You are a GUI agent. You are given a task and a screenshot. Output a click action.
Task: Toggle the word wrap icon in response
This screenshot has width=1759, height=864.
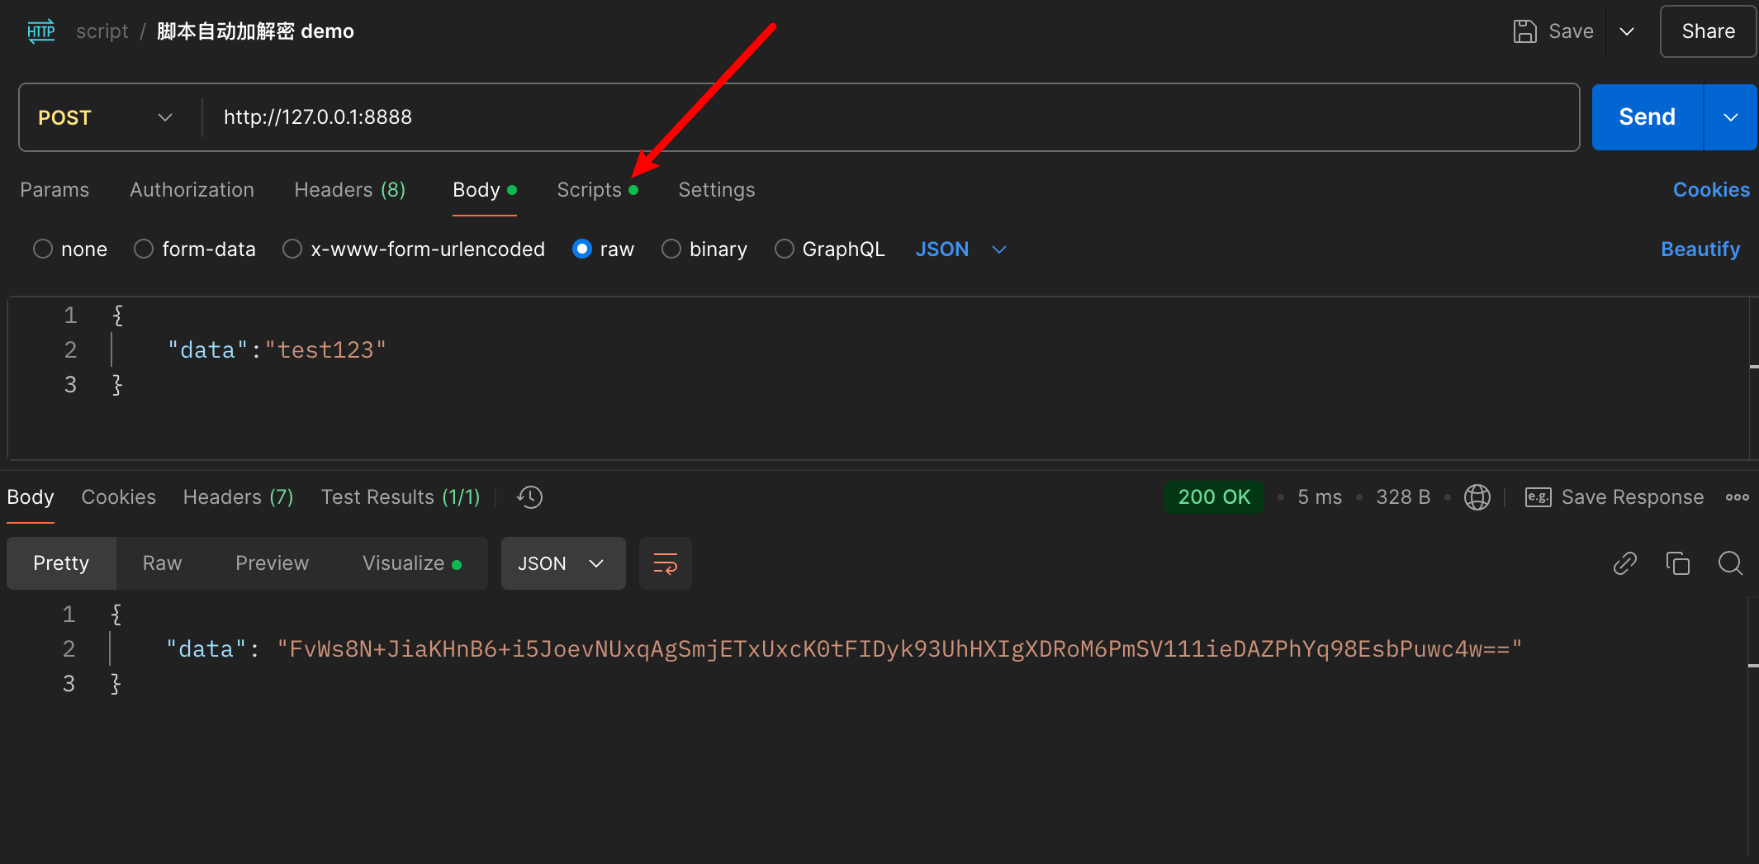coord(665,563)
